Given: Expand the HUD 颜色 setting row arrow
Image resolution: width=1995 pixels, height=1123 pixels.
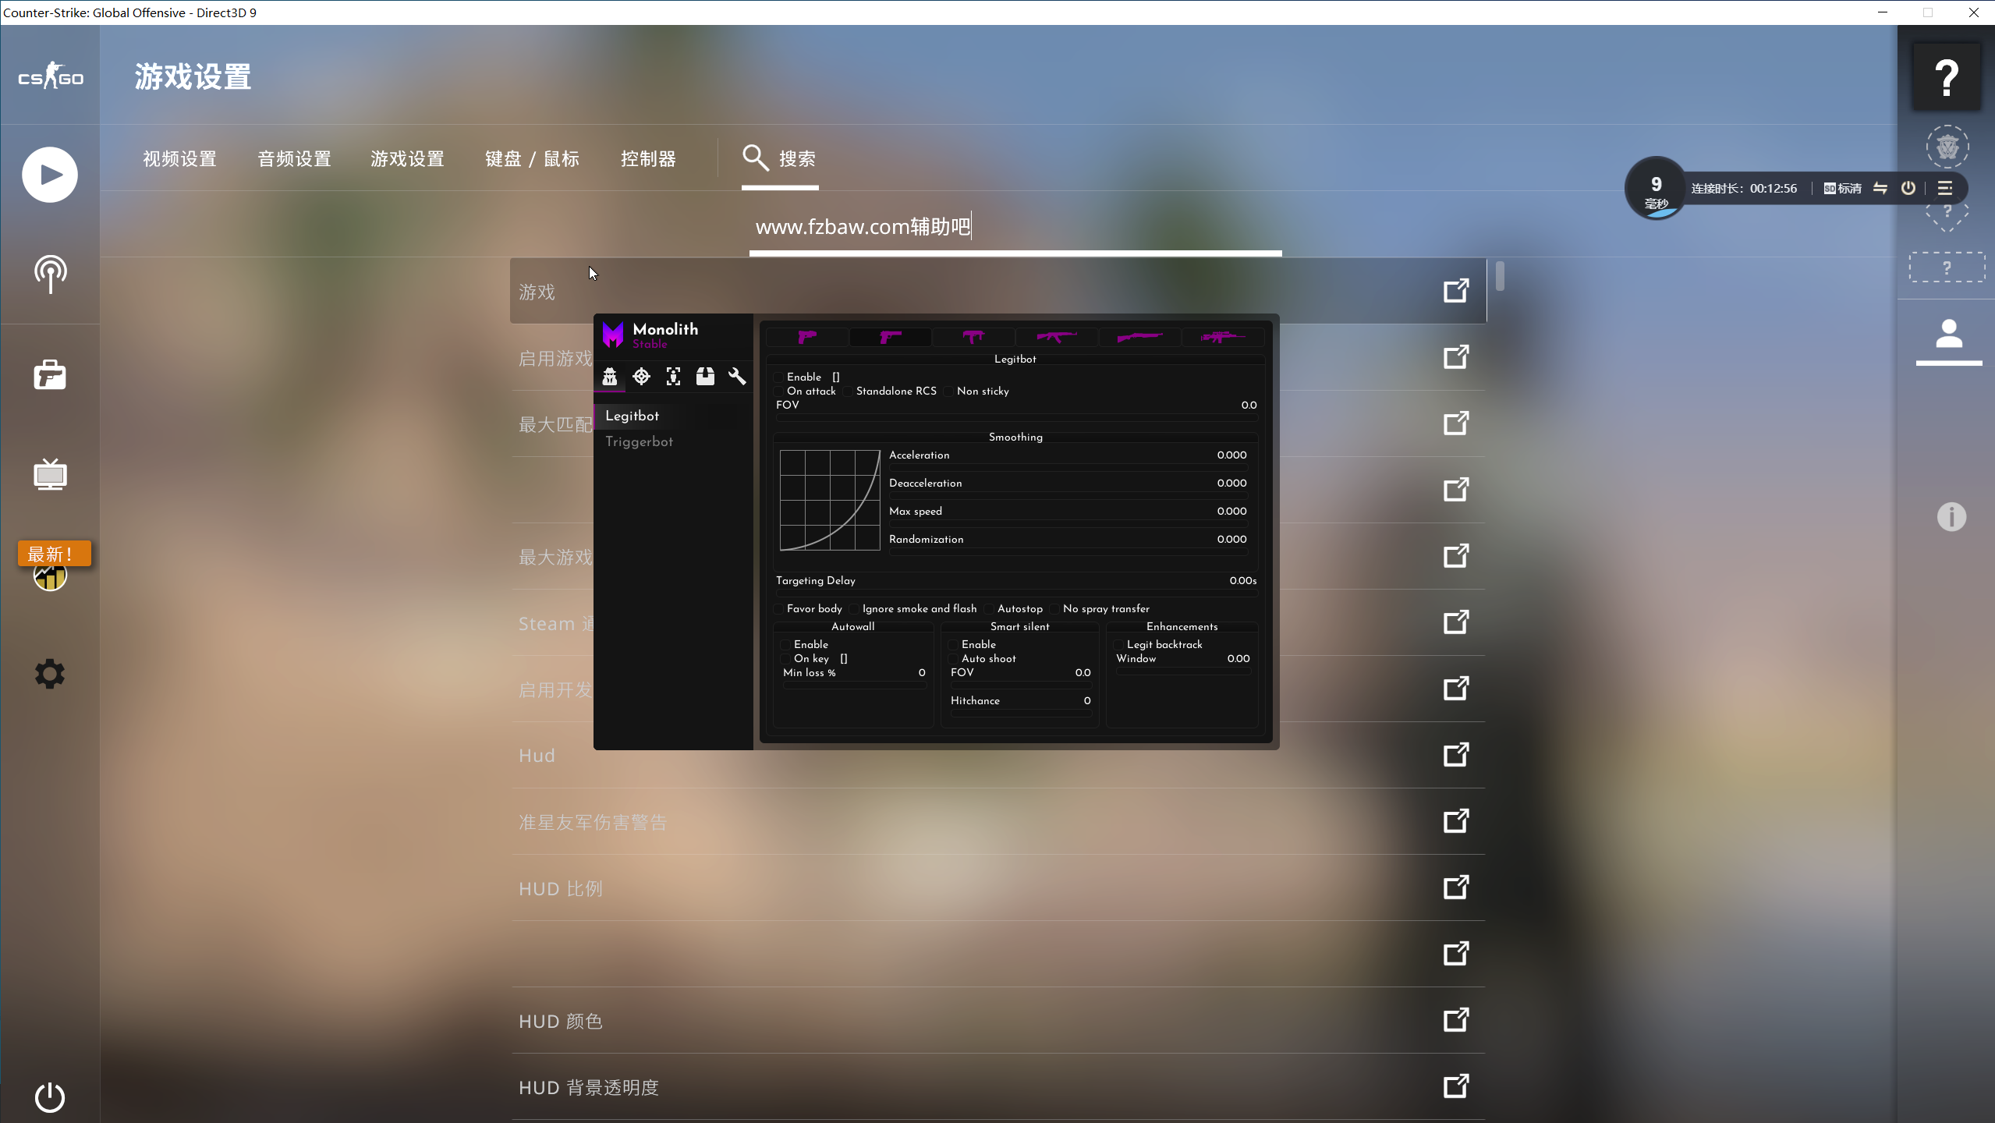Looking at the screenshot, I should [x=1455, y=1020].
